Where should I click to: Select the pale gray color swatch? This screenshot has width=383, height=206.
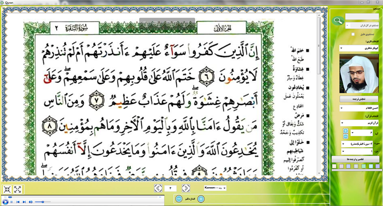coord(356,166)
